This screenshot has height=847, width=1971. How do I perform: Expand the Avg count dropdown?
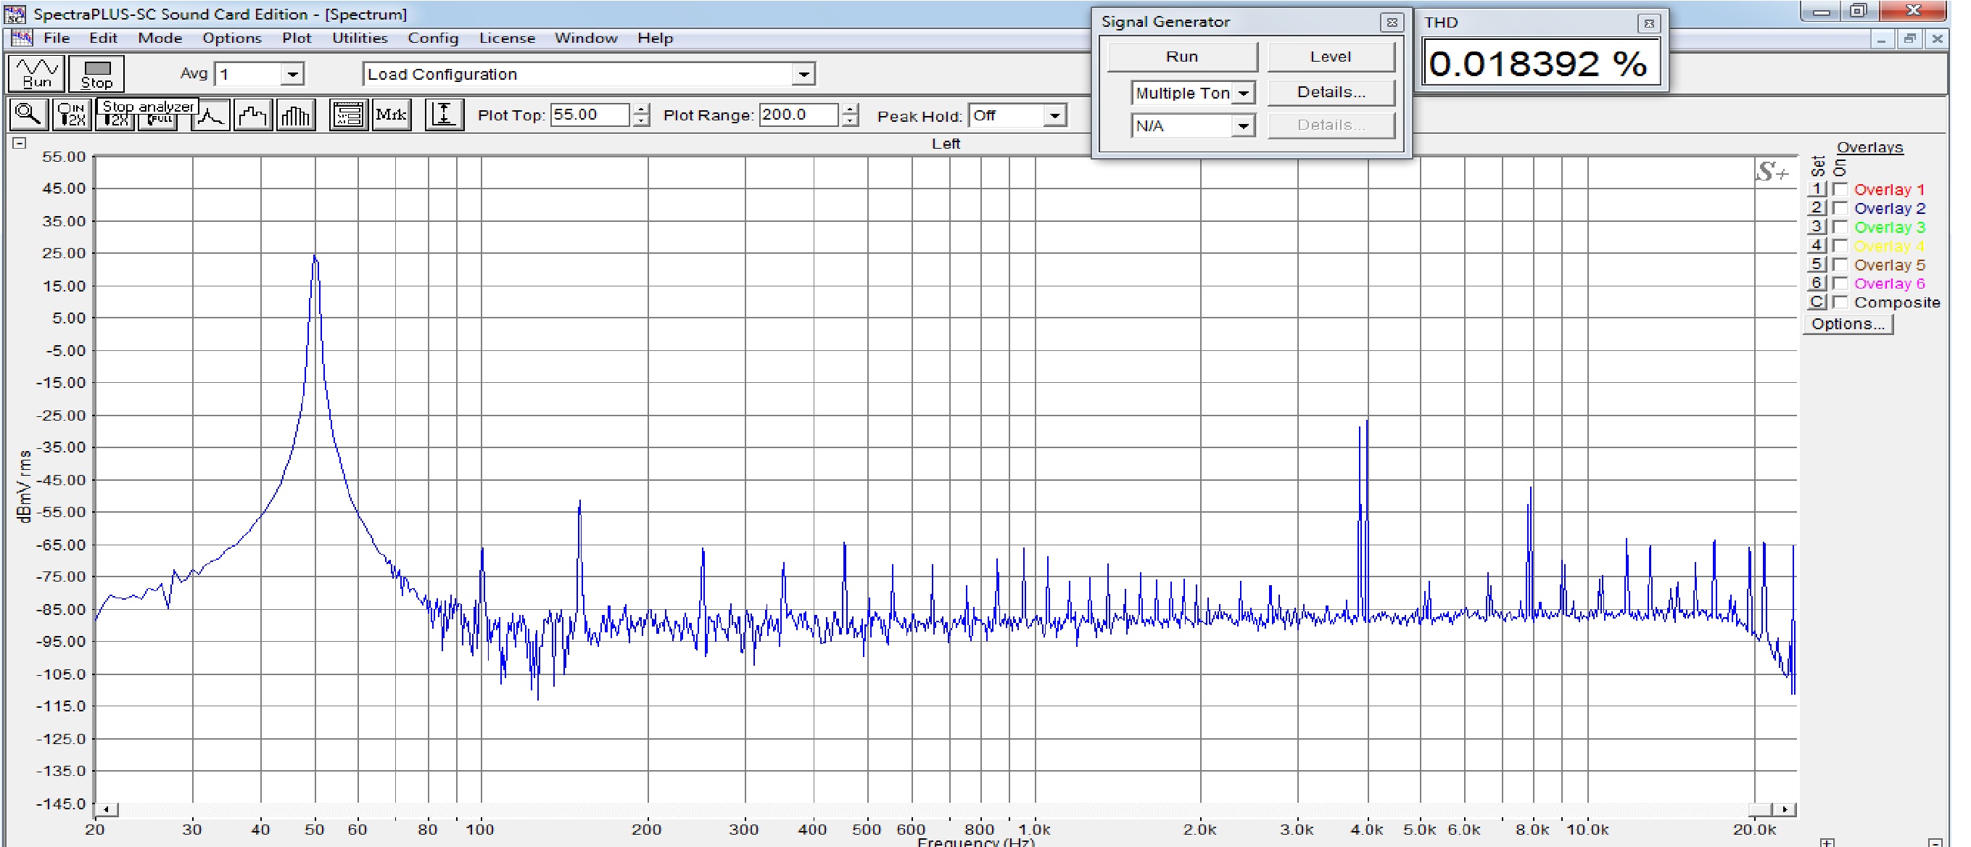click(x=292, y=74)
